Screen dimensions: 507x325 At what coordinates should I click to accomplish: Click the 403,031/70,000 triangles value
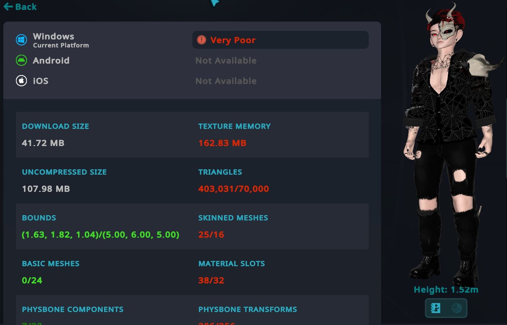234,189
